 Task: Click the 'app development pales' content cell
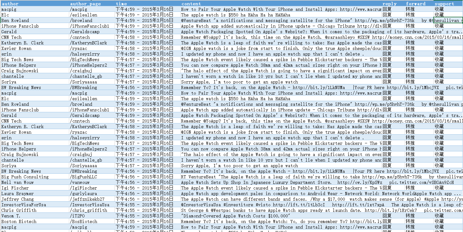click(x=321, y=194)
